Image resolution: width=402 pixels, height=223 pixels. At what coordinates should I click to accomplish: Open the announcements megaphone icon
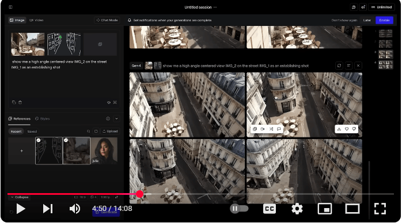coord(363,7)
